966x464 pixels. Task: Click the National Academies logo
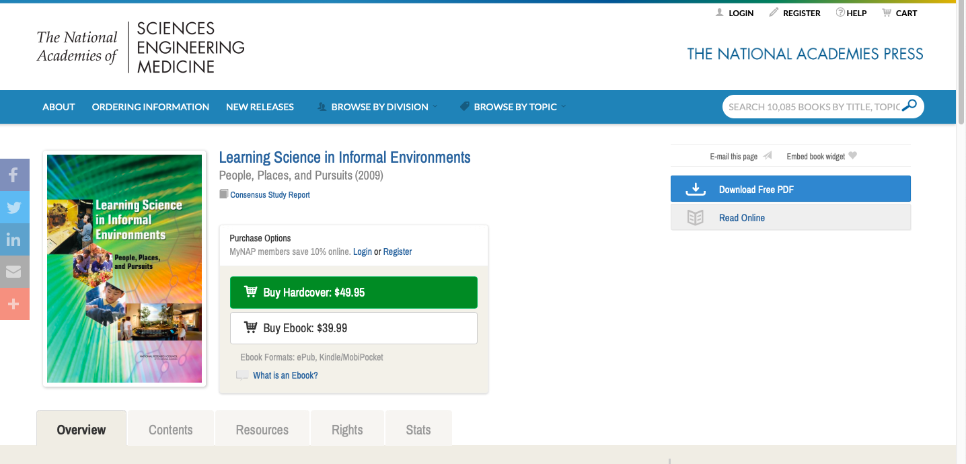pyautogui.click(x=141, y=47)
